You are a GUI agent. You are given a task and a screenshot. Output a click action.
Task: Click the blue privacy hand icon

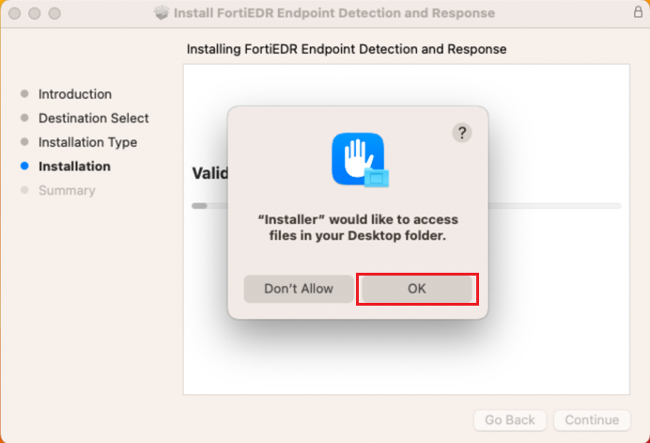pyautogui.click(x=358, y=159)
